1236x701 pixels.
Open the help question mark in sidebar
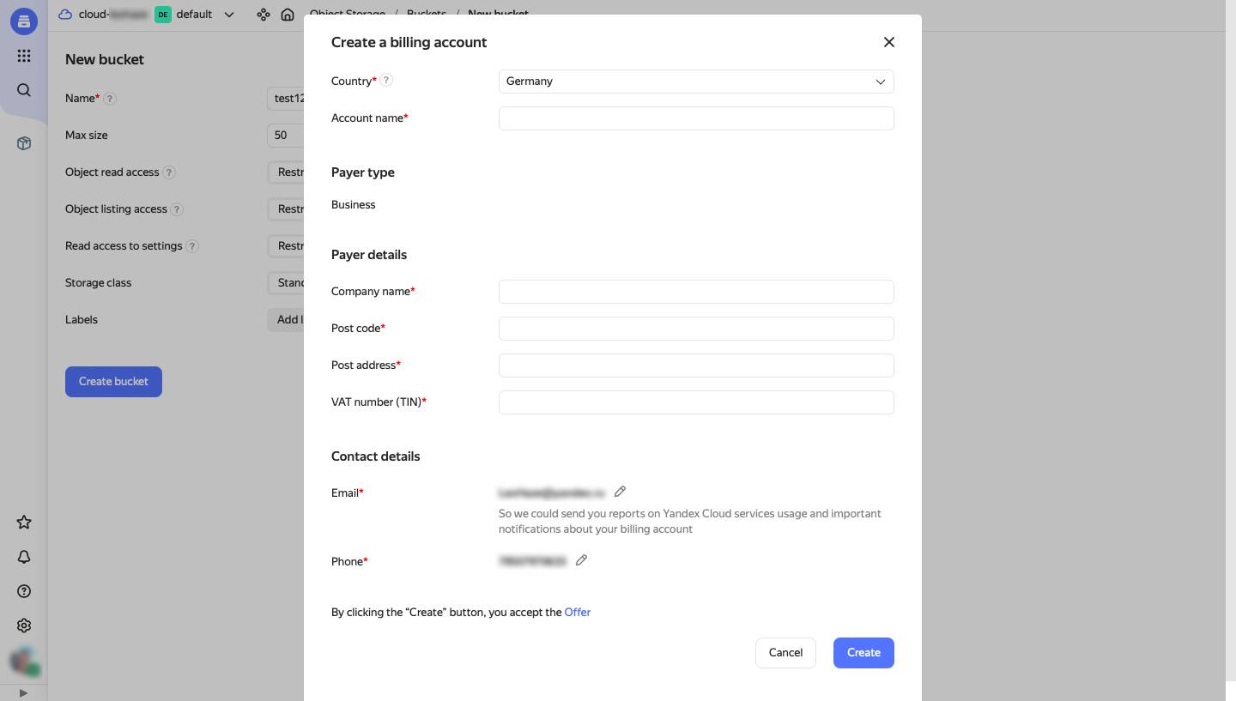[24, 591]
